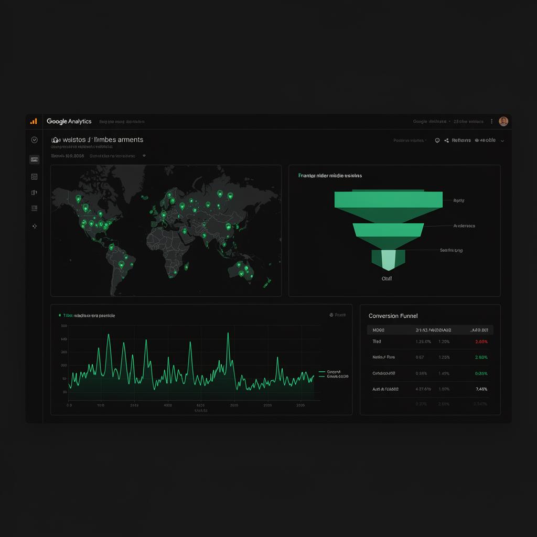Viewport: 537px width, 537px height.
Task: Open the three-dot vertical menu in header
Action: [x=491, y=121]
